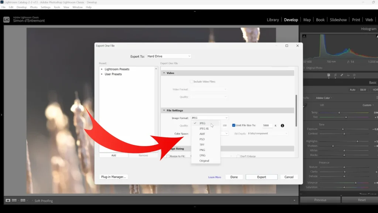378x213 pixels.
Task: Open the Masking tool icon
Action: [354, 75]
